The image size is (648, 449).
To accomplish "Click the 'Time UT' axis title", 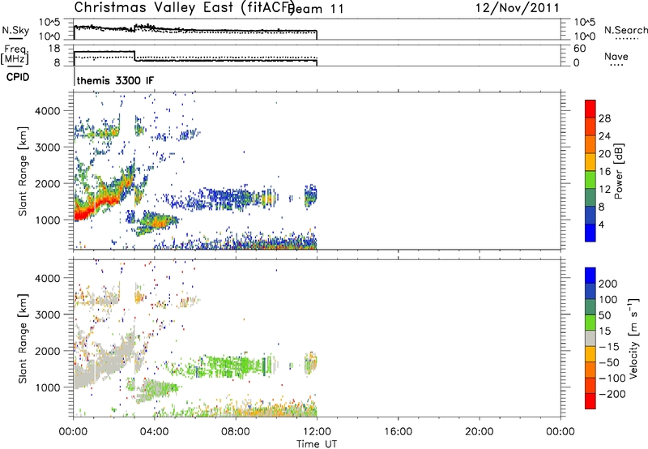I will pos(317,443).
